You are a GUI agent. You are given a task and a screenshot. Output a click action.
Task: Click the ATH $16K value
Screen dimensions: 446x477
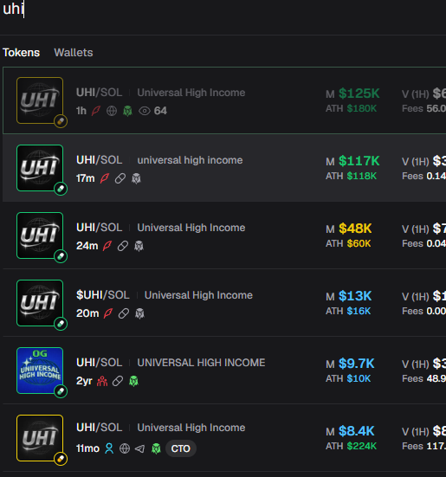tap(359, 311)
